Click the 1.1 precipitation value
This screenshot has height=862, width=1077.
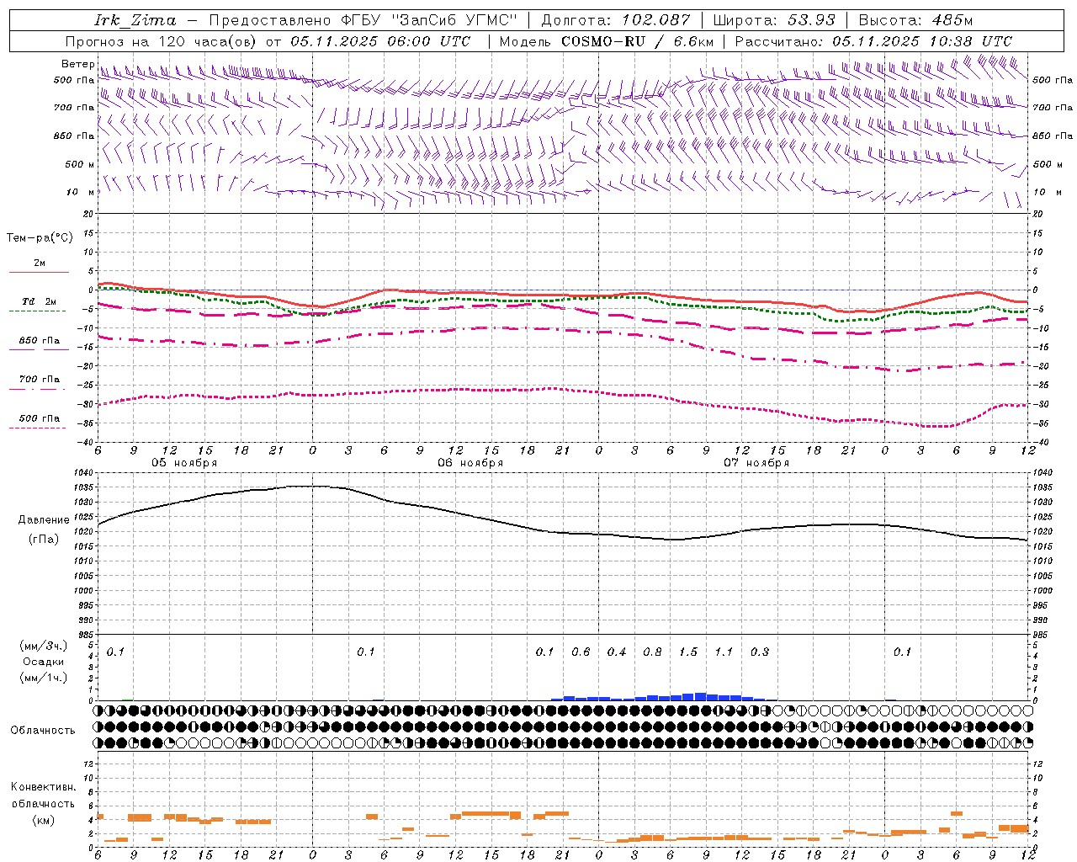[724, 652]
